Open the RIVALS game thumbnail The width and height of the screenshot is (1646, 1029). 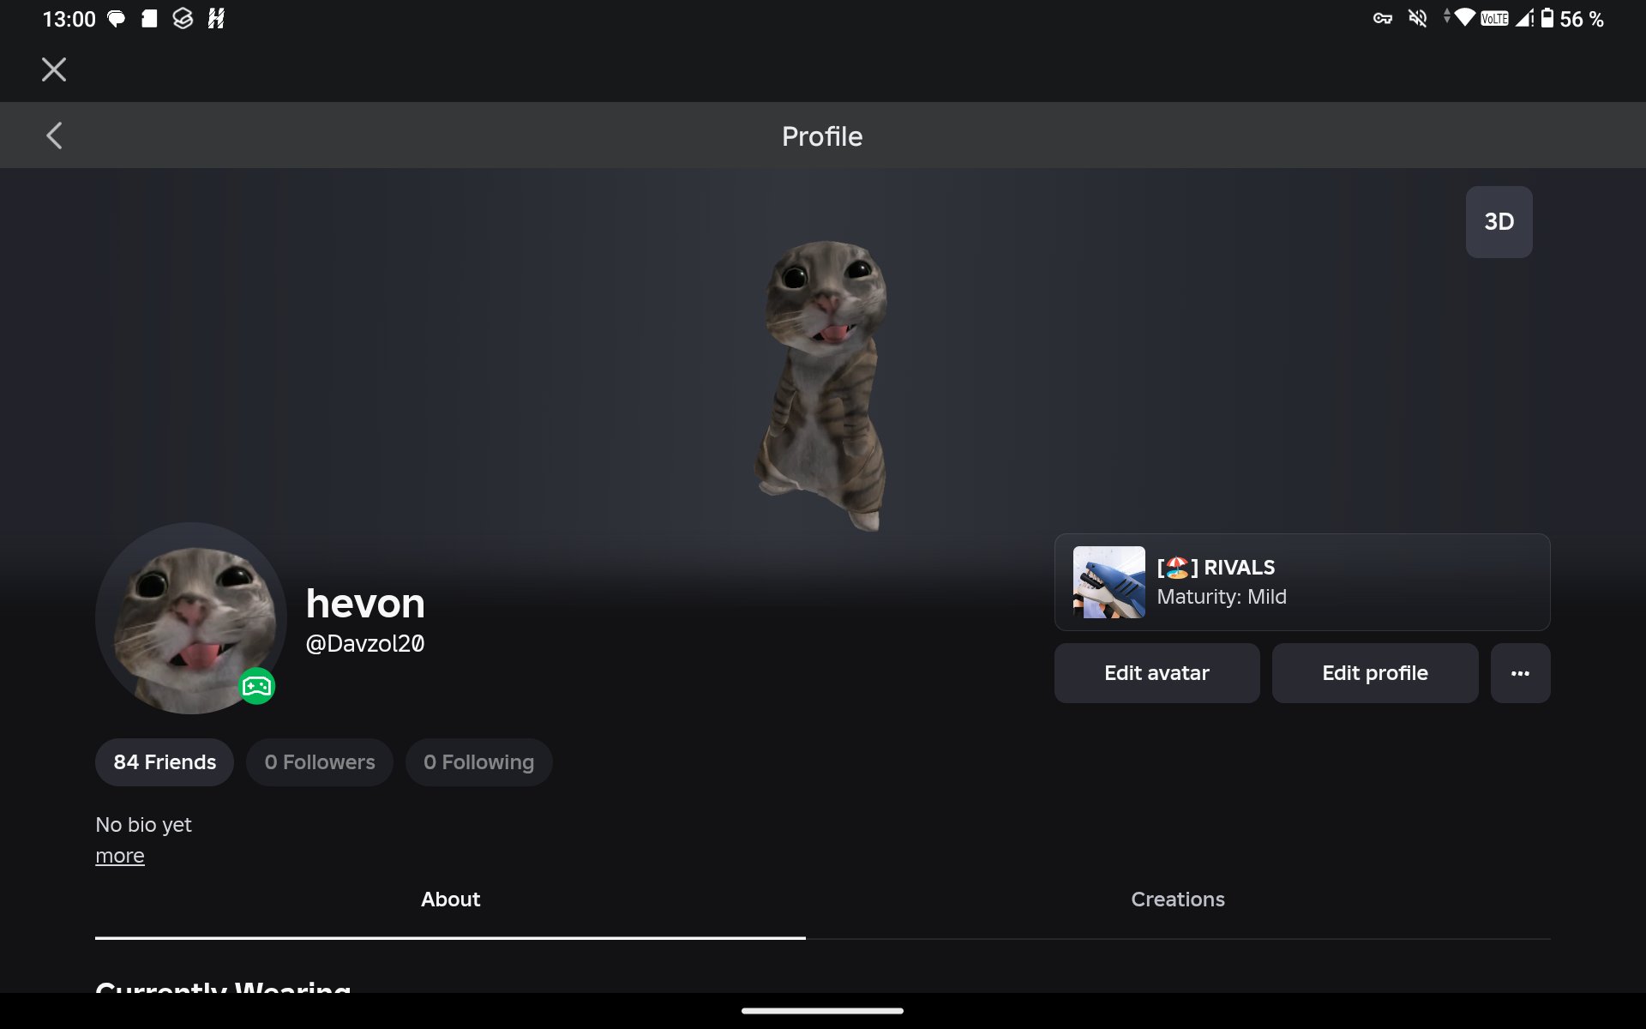click(1108, 582)
